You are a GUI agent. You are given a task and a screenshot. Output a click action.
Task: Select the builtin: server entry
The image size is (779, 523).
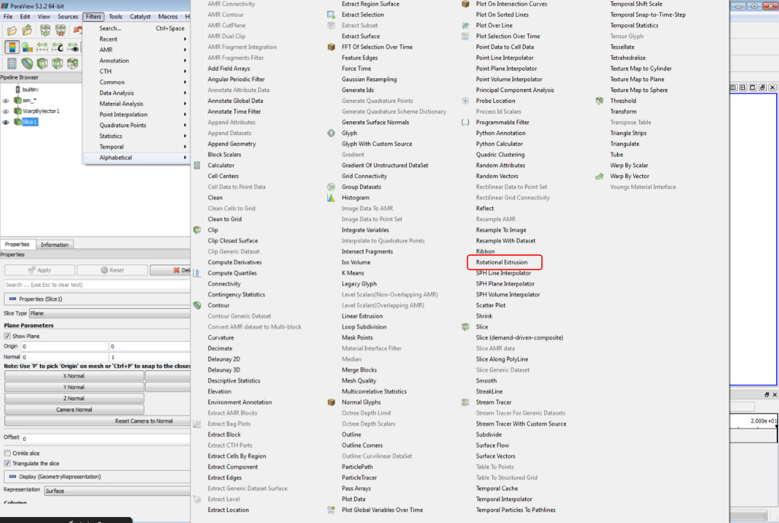30,89
